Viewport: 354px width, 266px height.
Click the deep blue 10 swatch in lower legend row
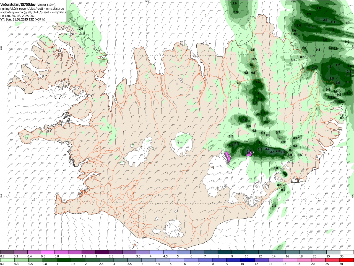coord(248,260)
